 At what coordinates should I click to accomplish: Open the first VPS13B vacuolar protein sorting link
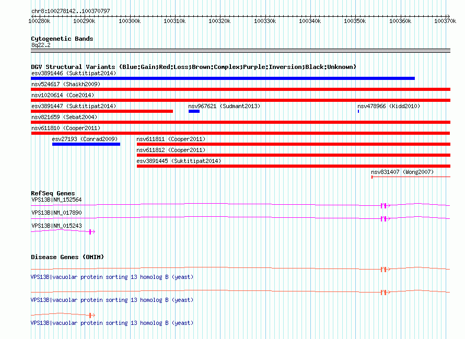coord(112,277)
